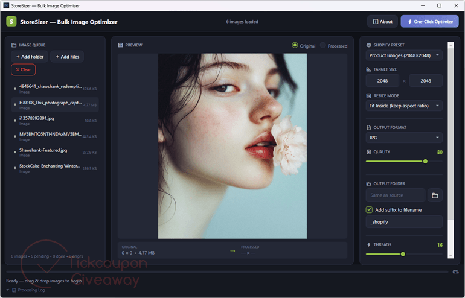Viewport: 465px width, 298px height.
Task: Click the target width field 2048
Action: point(382,81)
